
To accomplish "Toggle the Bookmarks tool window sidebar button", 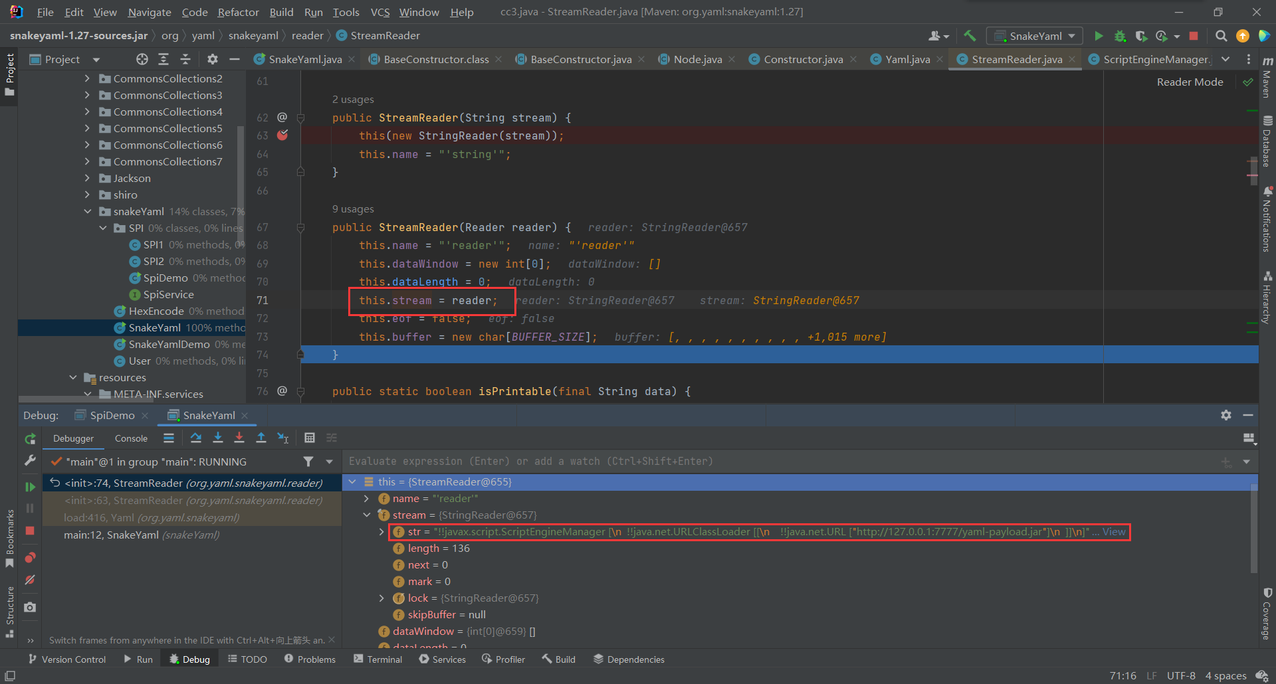I will pyautogui.click(x=9, y=539).
